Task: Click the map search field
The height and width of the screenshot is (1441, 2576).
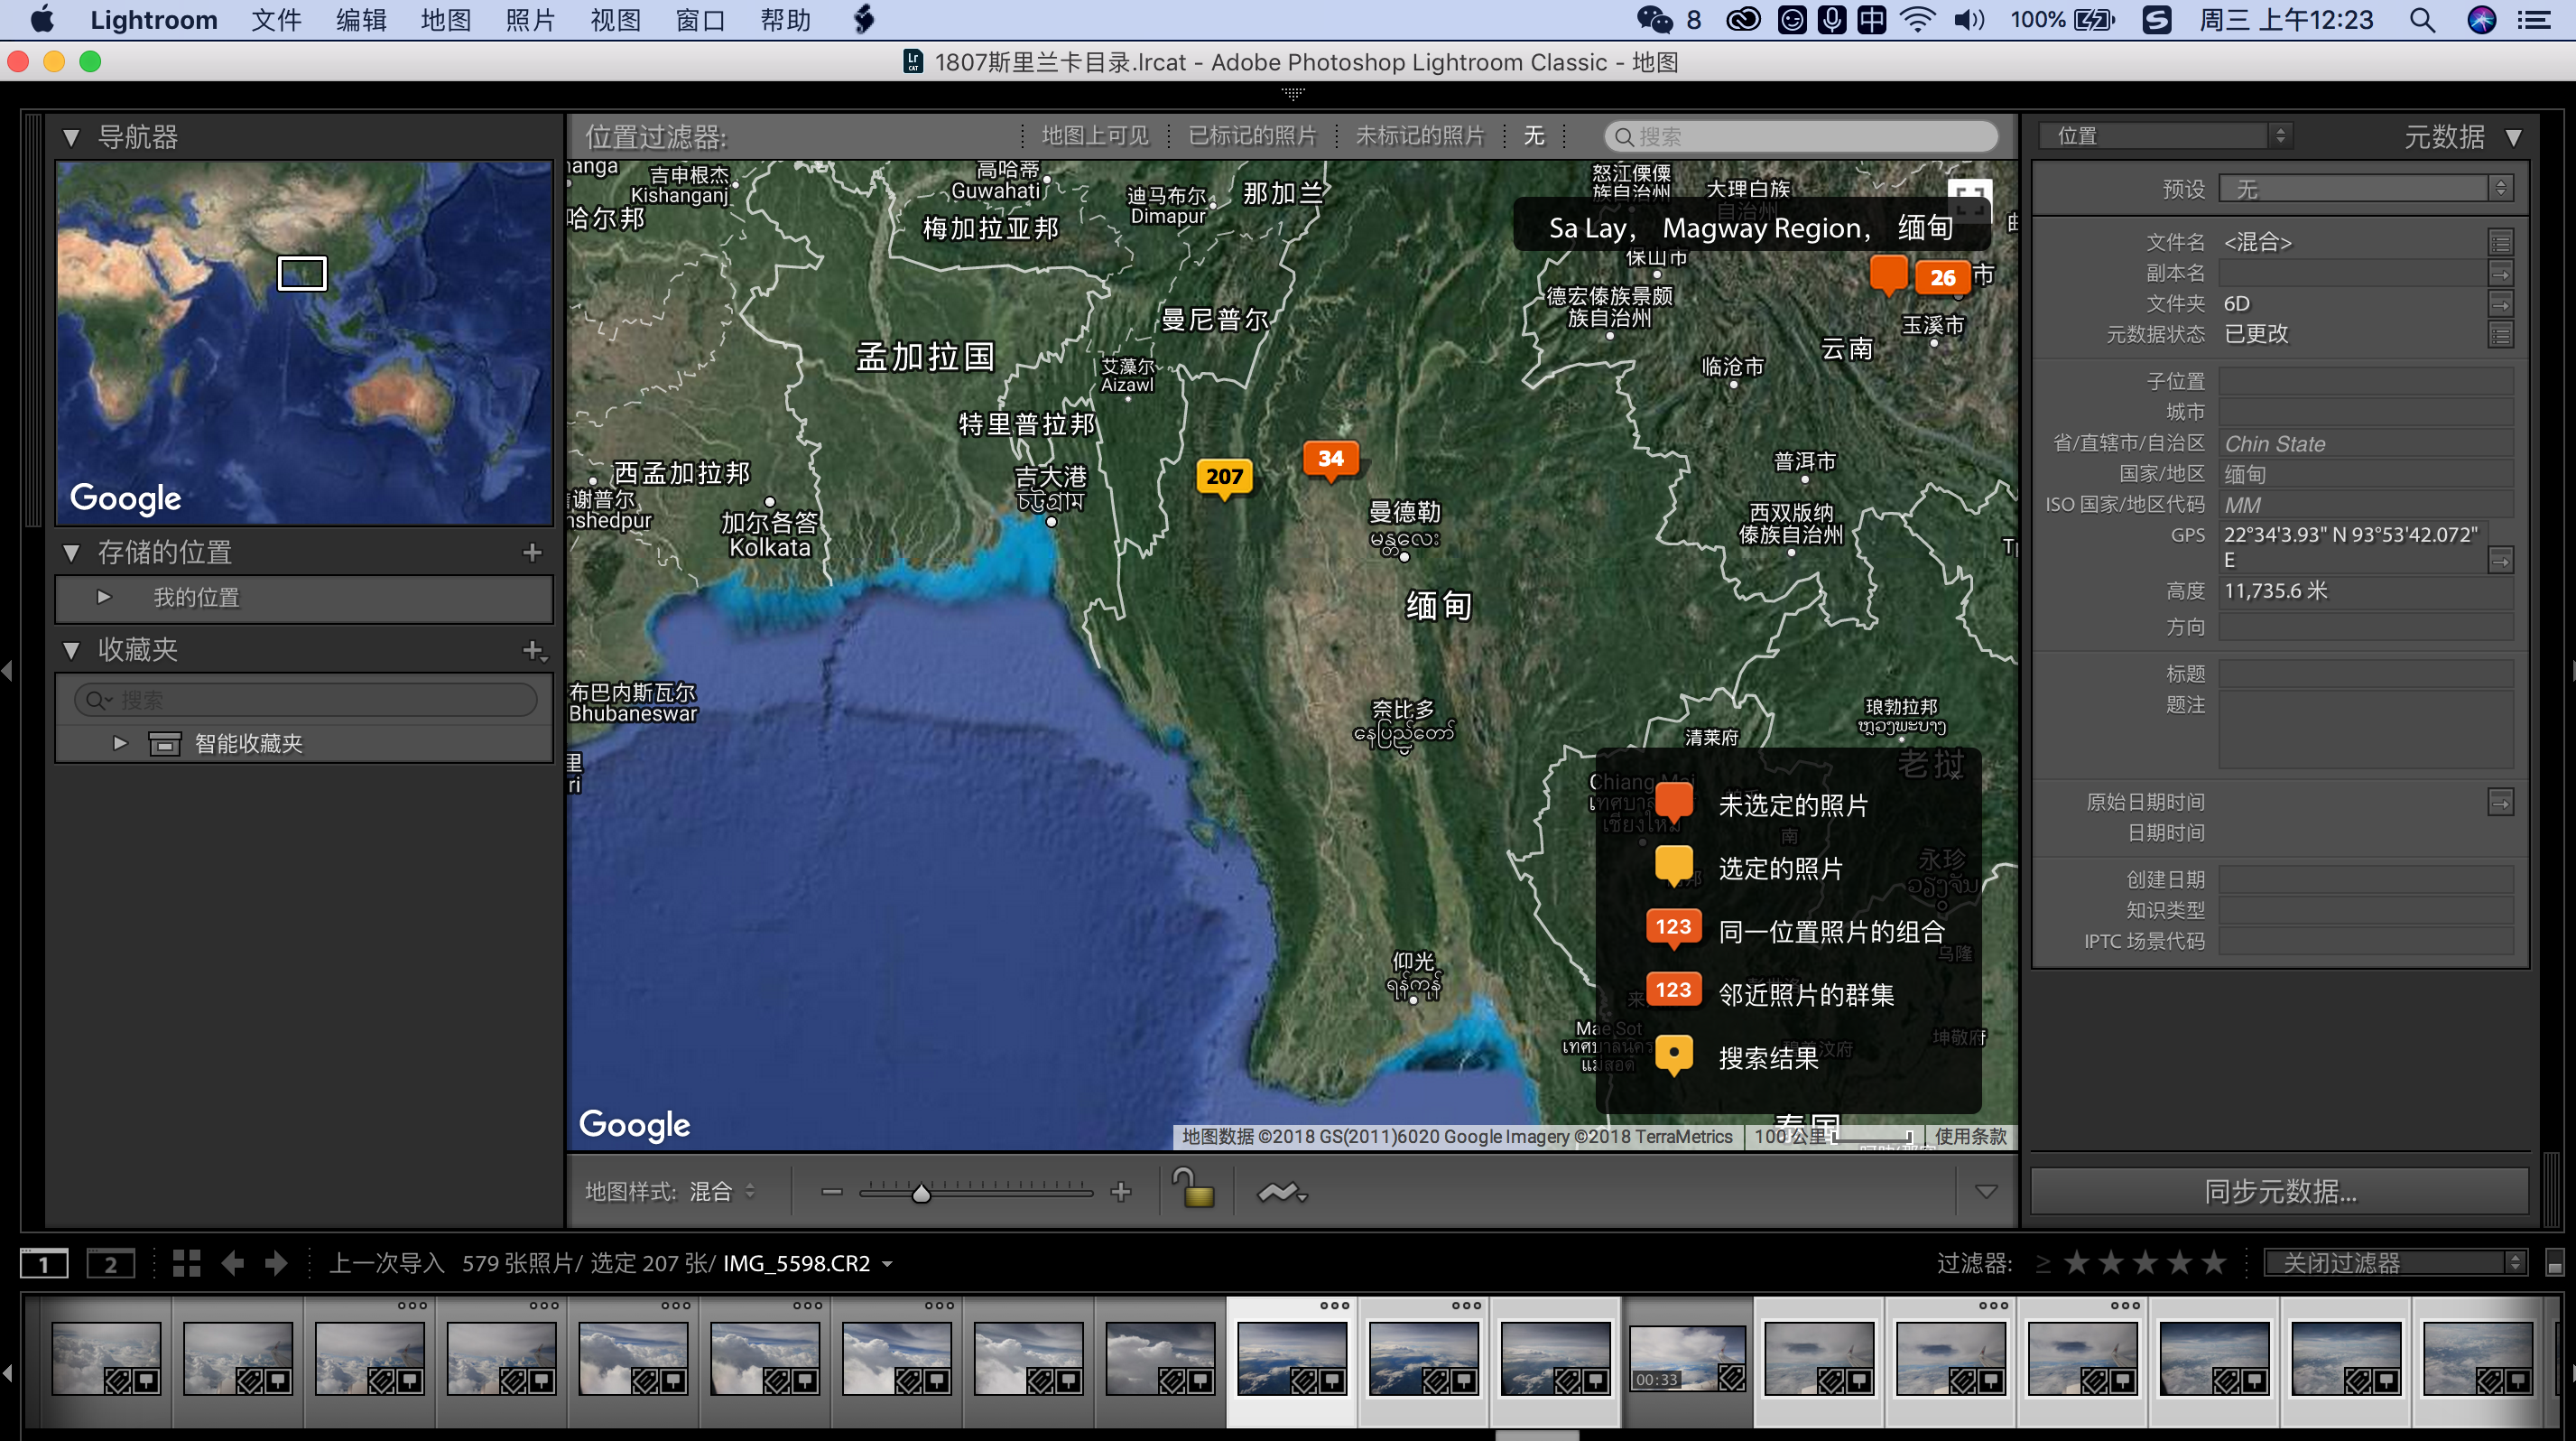Action: coord(1800,136)
